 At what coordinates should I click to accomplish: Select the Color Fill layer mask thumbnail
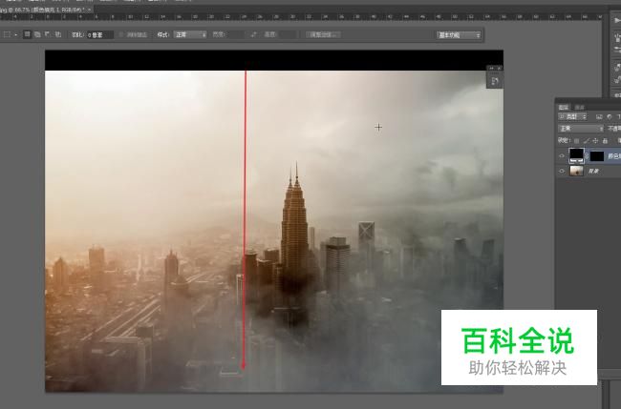pyautogui.click(x=597, y=156)
